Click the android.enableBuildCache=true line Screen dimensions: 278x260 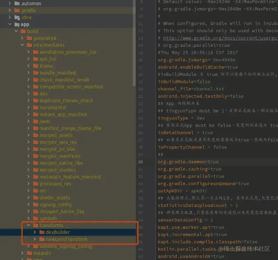[198, 67]
